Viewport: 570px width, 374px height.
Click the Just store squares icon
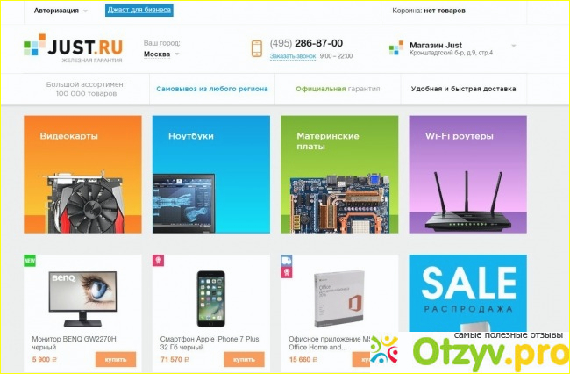(395, 48)
